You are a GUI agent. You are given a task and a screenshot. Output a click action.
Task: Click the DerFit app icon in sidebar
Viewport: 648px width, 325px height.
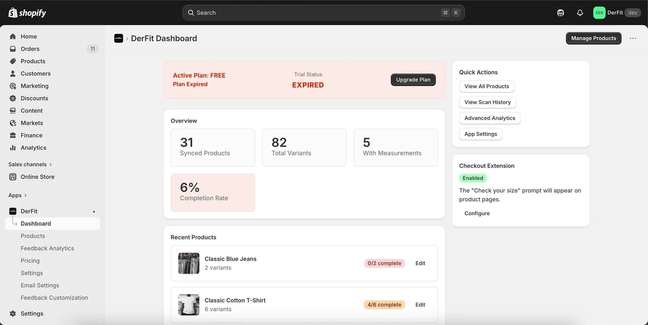coord(13,211)
